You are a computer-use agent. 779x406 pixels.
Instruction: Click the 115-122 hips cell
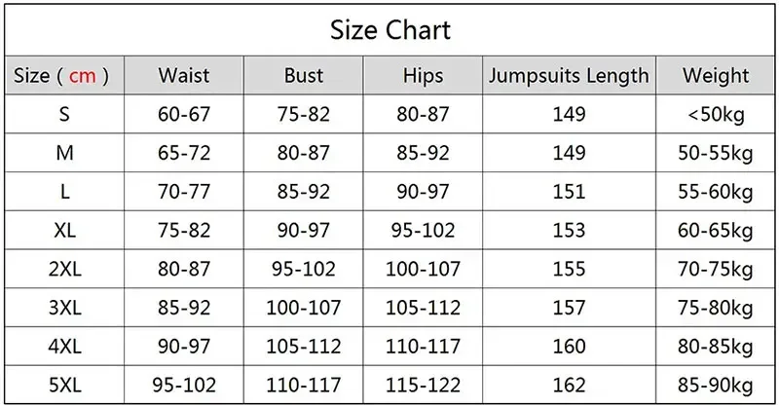coord(423,386)
